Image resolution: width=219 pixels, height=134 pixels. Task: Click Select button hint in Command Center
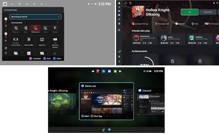coord(57,58)
